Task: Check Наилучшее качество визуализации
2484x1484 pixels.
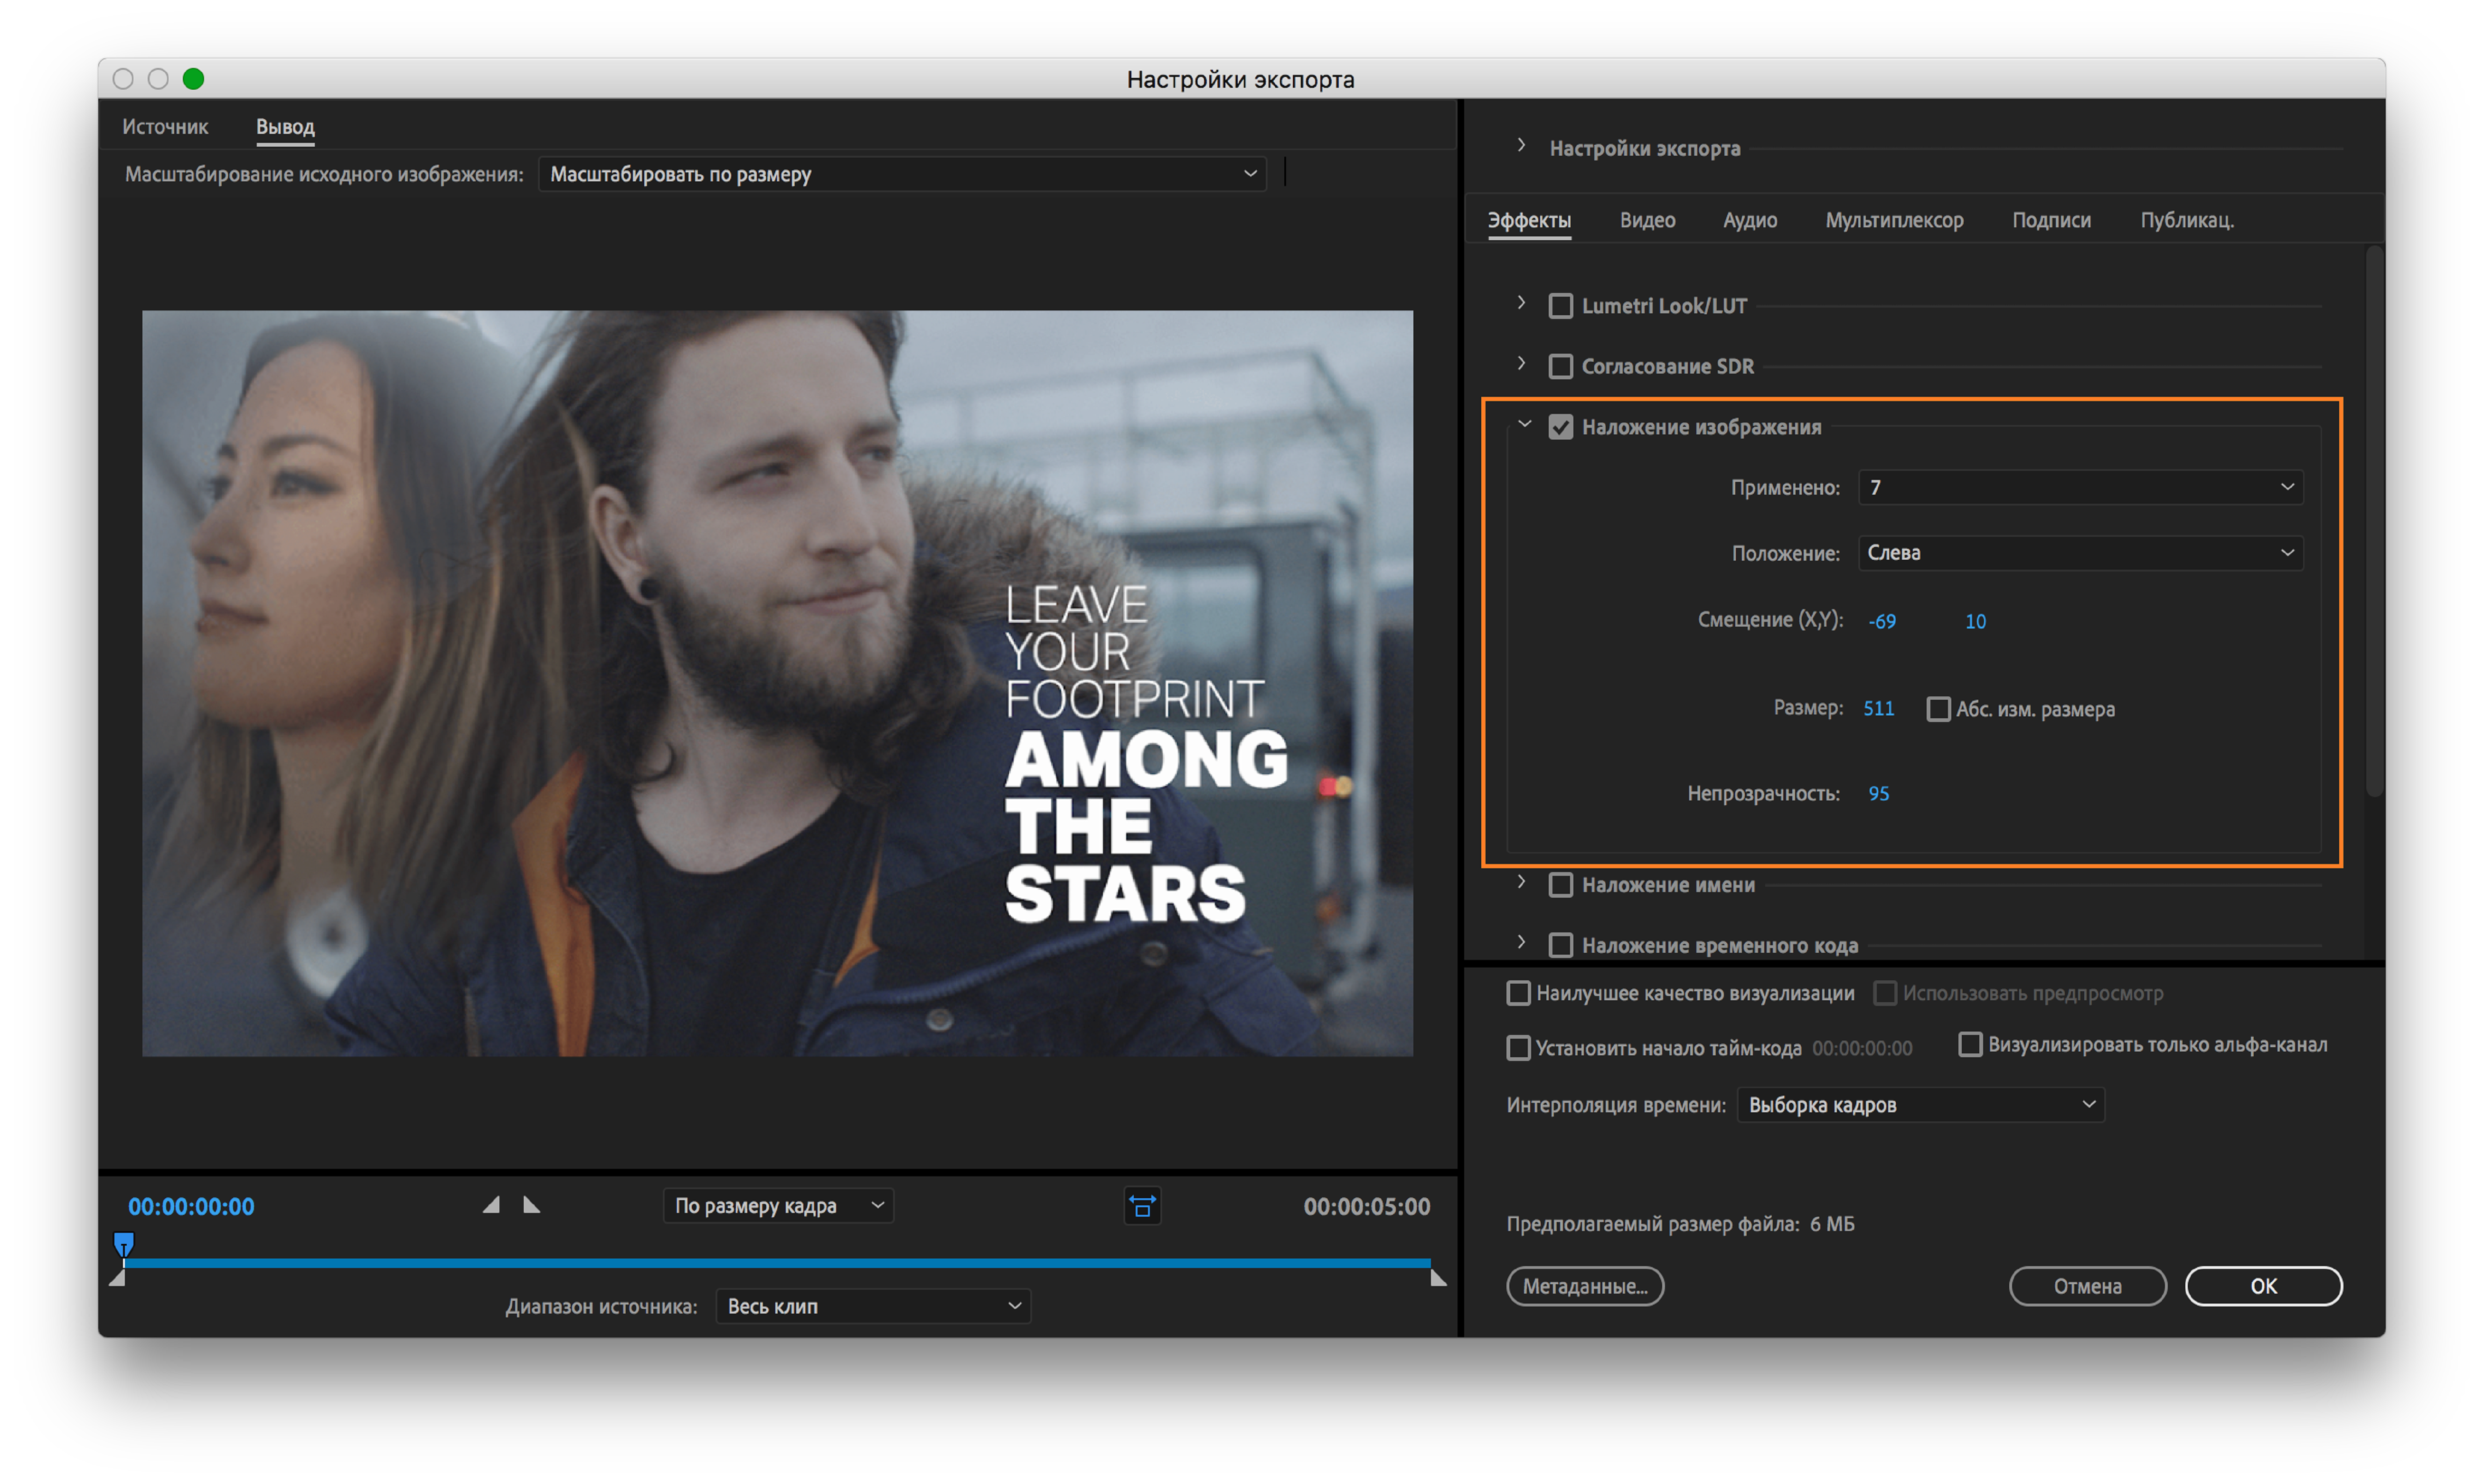Action: 1518,993
